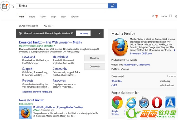Switch to the Web tab
The height and width of the screenshot is (120, 178).
(x=21, y=16)
